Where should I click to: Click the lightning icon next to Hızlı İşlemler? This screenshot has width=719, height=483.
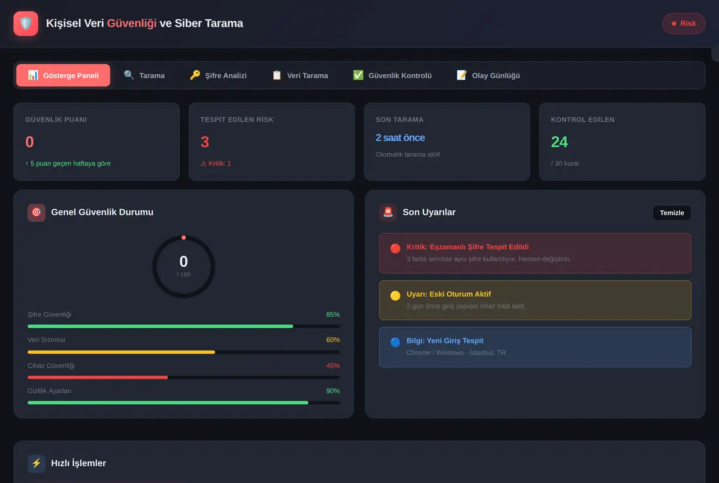point(37,463)
